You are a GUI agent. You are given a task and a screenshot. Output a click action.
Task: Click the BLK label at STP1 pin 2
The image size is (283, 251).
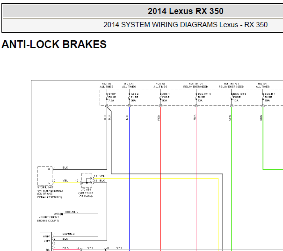pyautogui.click(x=65, y=239)
